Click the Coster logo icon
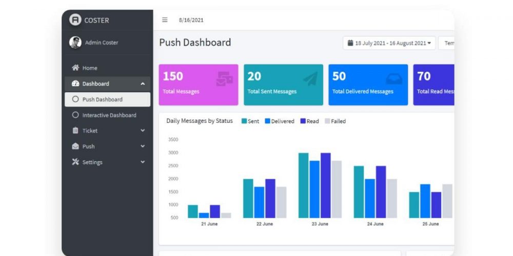The image size is (513, 256). 75,20
